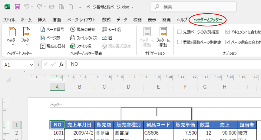Select row 2 header
The image size is (261, 140).
click(16, 133)
